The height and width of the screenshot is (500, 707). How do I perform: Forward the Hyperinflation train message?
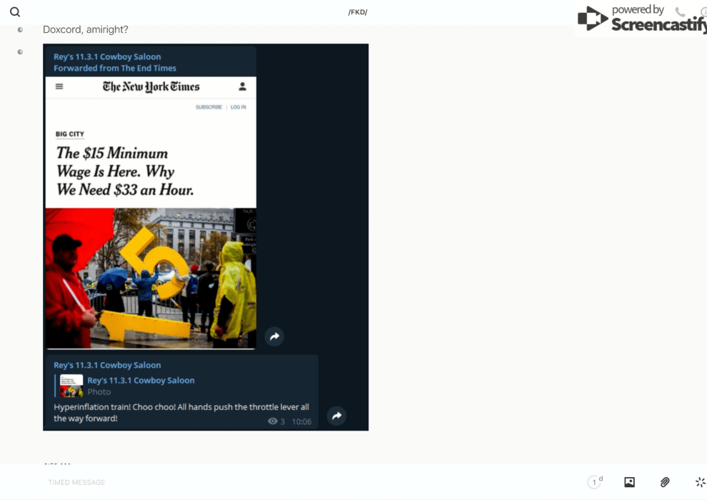(x=336, y=416)
